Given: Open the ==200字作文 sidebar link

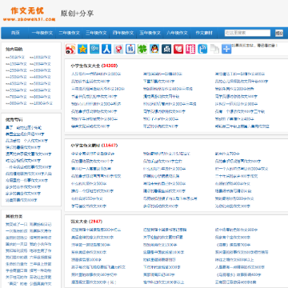Looking at the screenshot, I should click(40, 64).
